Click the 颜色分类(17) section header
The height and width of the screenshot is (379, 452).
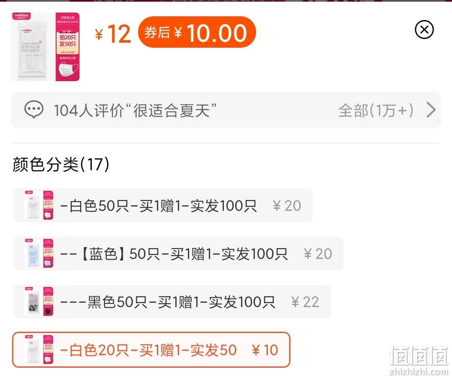[61, 164]
